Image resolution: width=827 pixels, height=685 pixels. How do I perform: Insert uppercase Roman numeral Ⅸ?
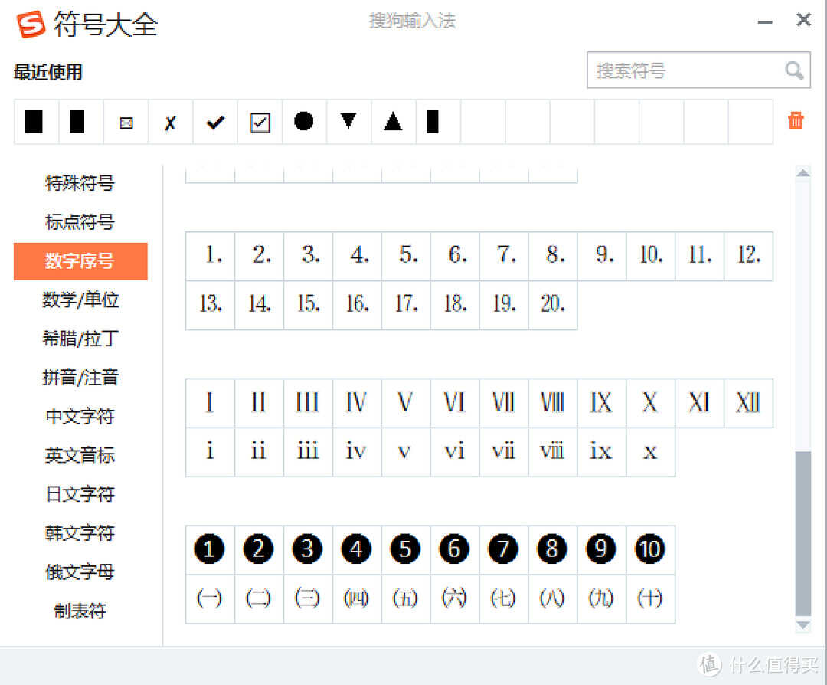click(x=601, y=403)
